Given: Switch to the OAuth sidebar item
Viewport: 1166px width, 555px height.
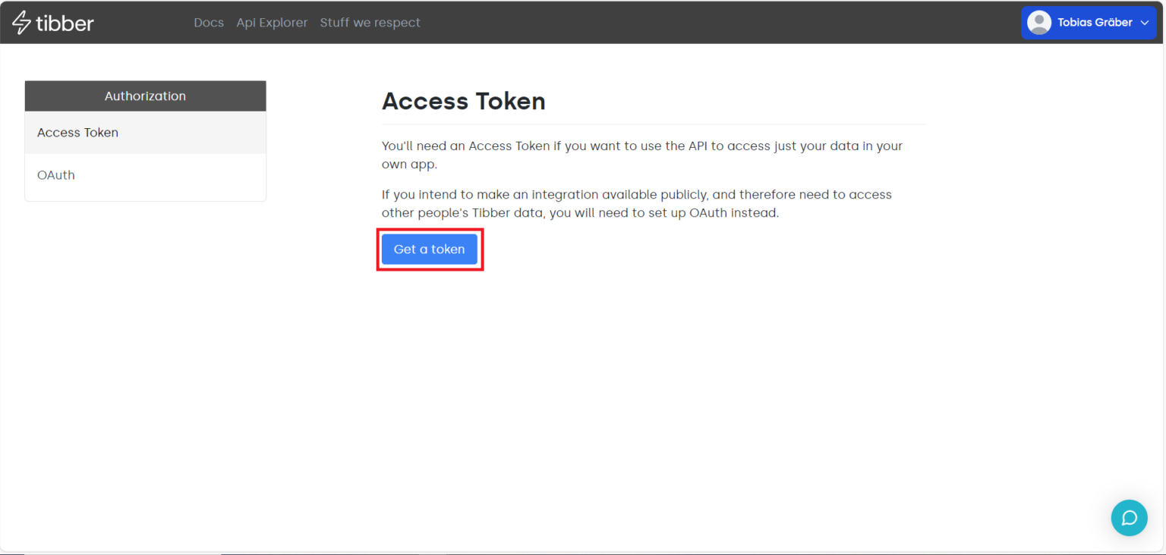Looking at the screenshot, I should click(x=56, y=175).
